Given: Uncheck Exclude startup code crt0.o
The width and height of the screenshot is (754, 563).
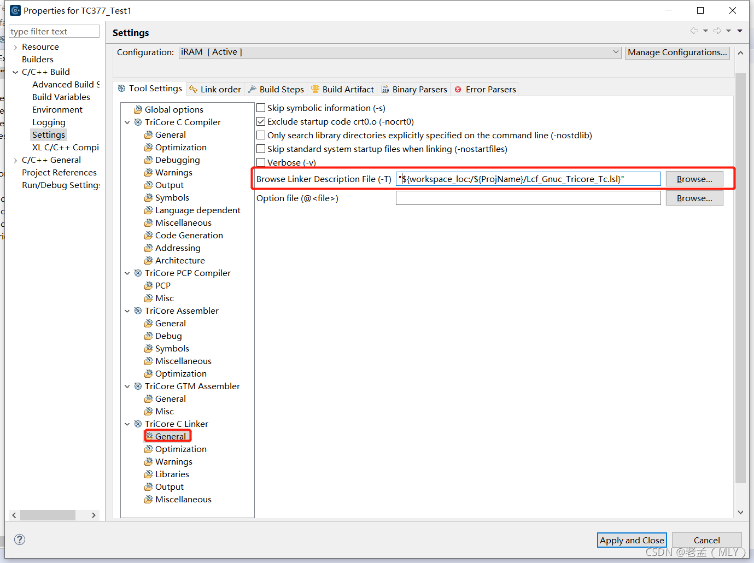Looking at the screenshot, I should click(261, 121).
